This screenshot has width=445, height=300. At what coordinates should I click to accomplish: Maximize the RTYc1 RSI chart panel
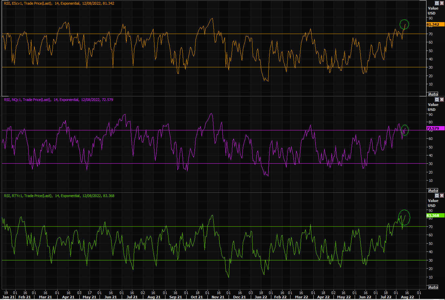[x=437, y=196]
